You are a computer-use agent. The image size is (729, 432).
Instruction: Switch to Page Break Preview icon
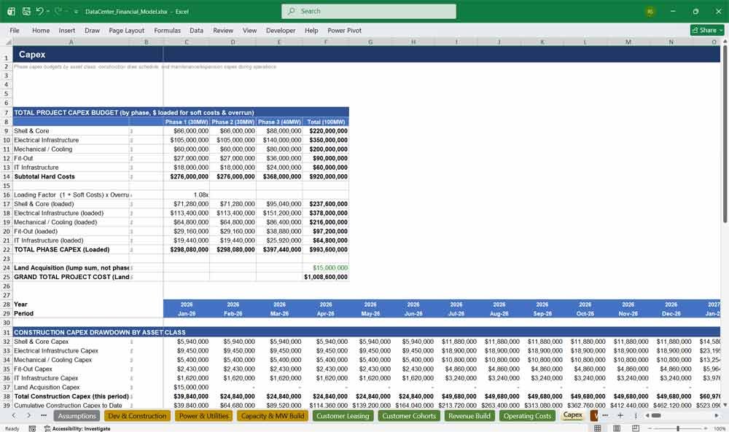pos(635,428)
